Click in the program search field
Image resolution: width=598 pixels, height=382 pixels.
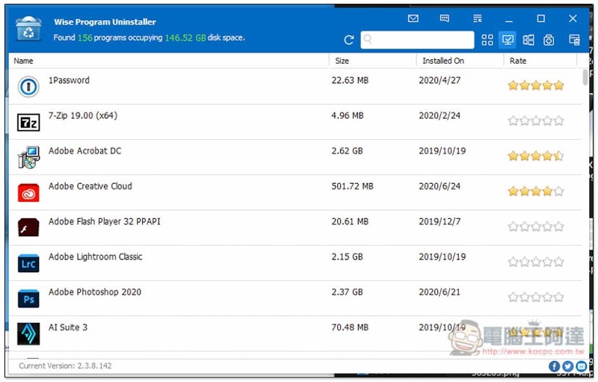[417, 40]
